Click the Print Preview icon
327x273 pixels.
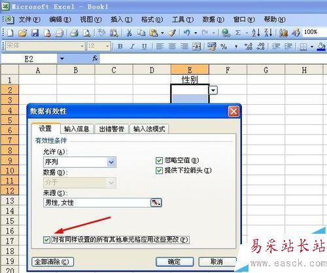point(87,33)
